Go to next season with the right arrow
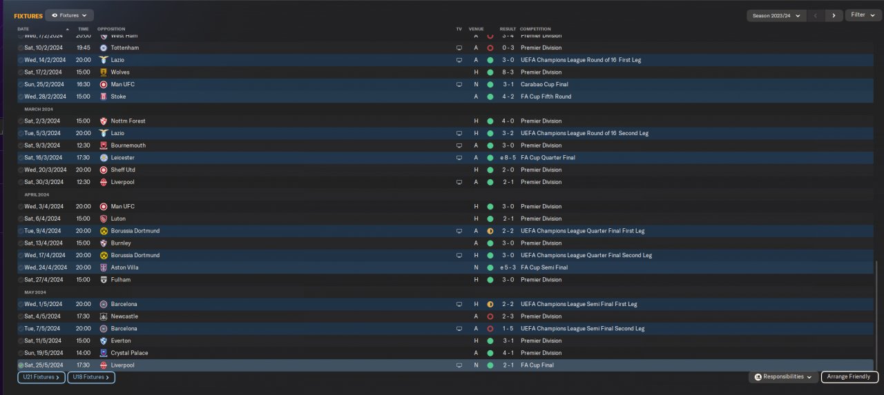The height and width of the screenshot is (395, 884). [834, 15]
